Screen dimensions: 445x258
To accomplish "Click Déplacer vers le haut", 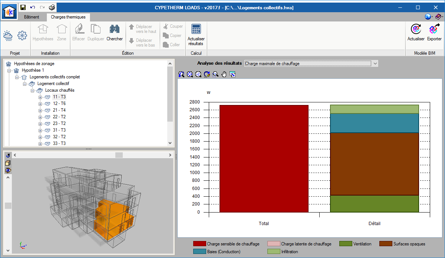I will click(x=142, y=29).
